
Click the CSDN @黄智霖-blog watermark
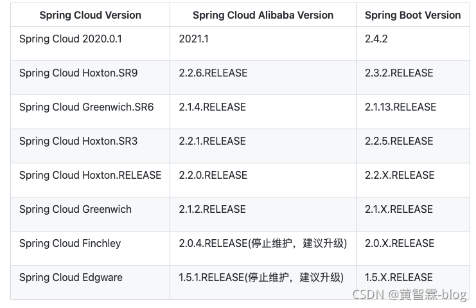pyautogui.click(x=409, y=294)
